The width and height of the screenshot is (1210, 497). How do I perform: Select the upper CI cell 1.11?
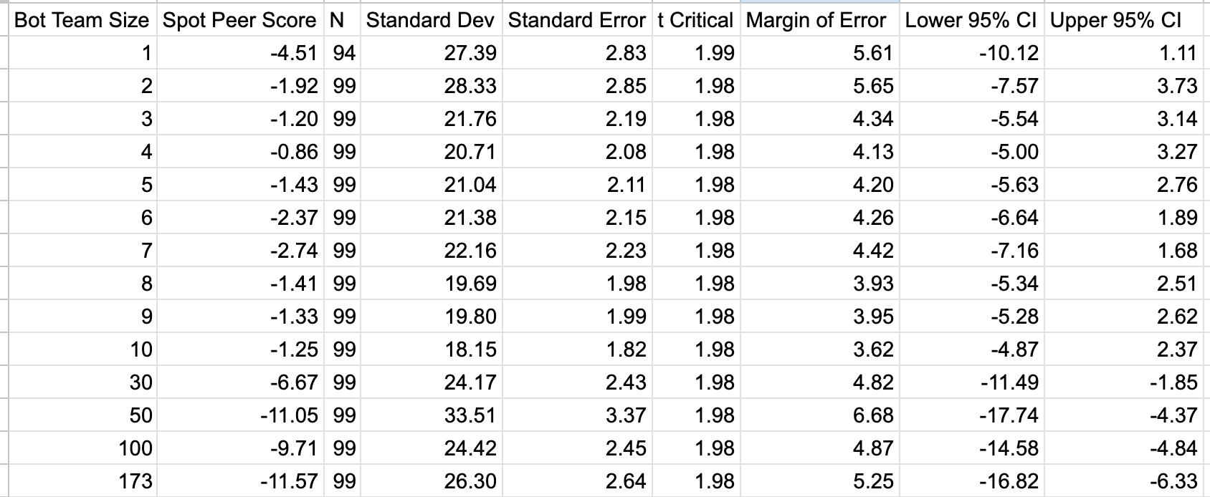coord(1123,53)
